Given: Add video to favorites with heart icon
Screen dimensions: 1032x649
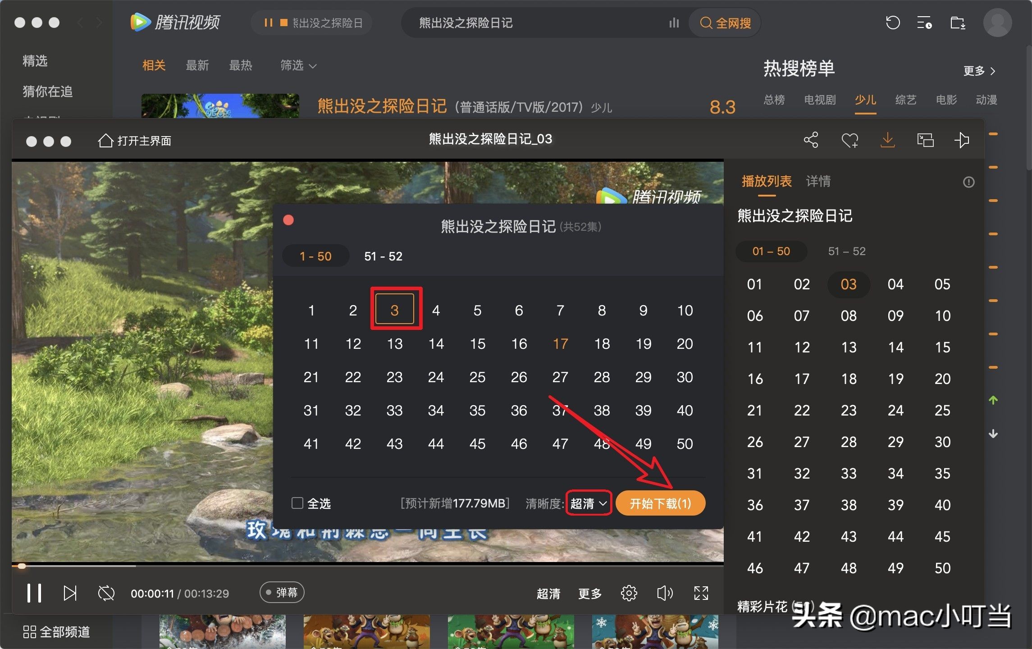Looking at the screenshot, I should point(849,140).
